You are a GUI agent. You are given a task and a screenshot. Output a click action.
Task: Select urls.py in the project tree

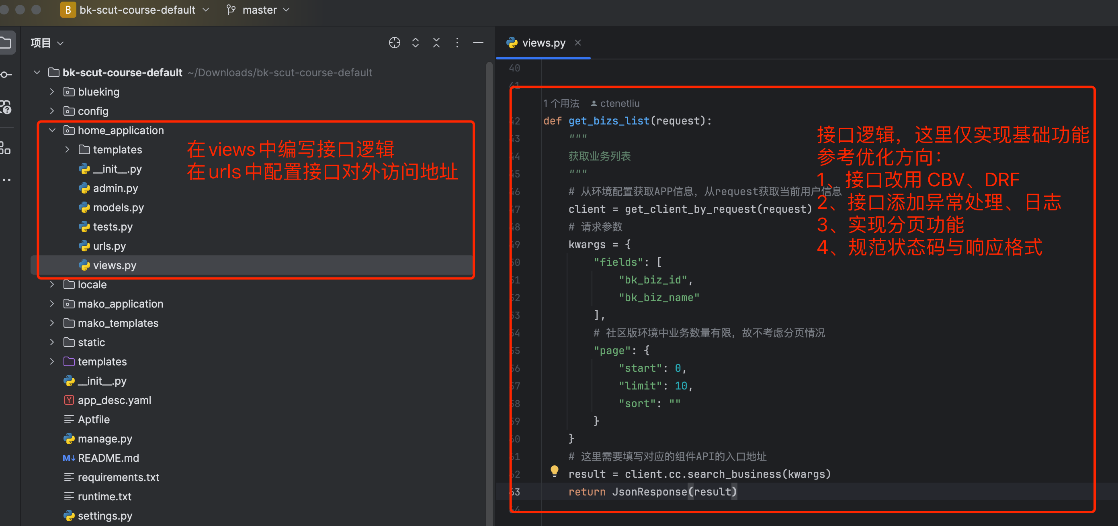[x=109, y=246]
